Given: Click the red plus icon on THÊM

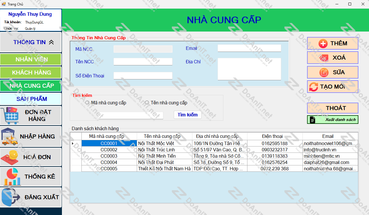Looking at the screenshot, I should click(323, 44).
